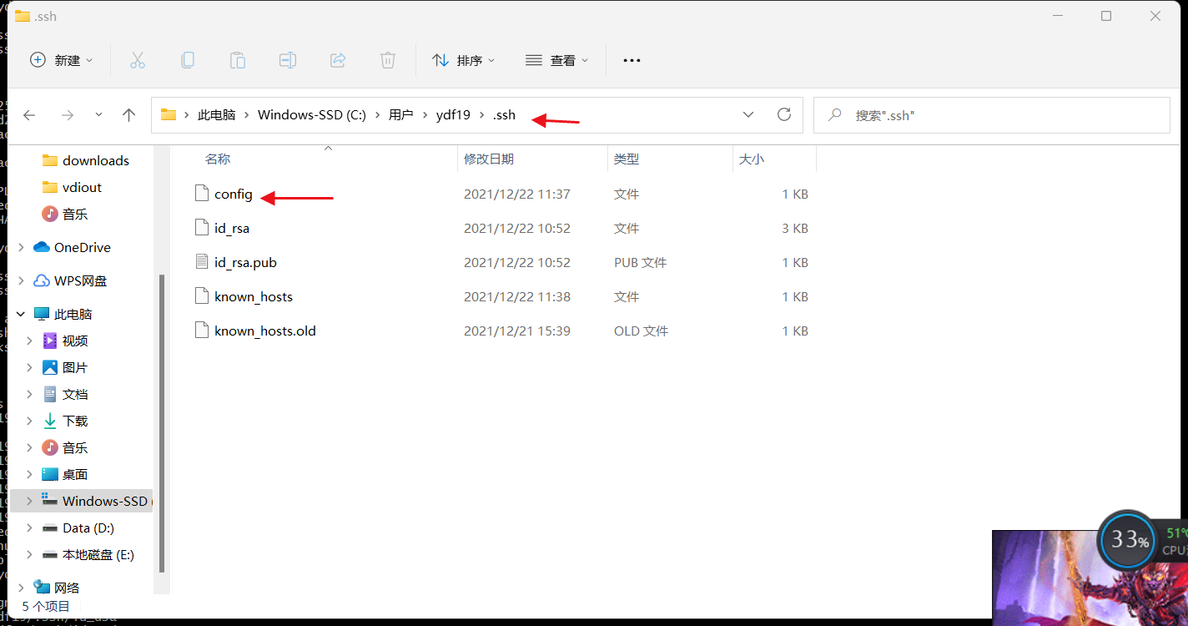Expand the 视频 tree node

30,341
